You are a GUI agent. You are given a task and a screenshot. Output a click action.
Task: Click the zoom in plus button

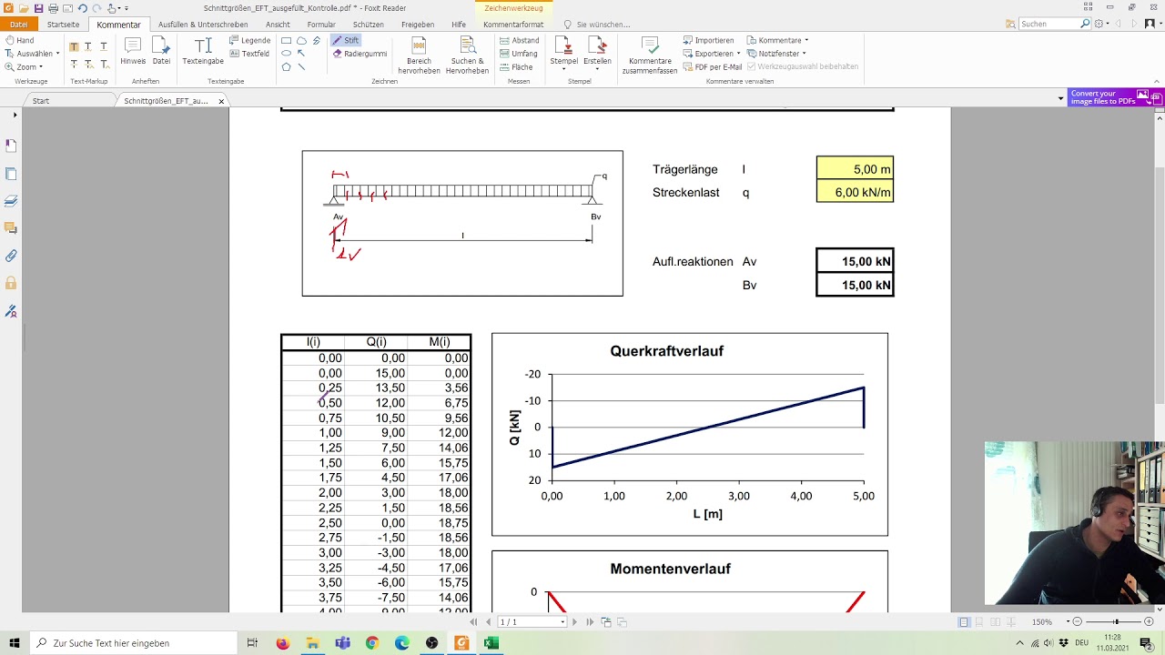pyautogui.click(x=1149, y=621)
